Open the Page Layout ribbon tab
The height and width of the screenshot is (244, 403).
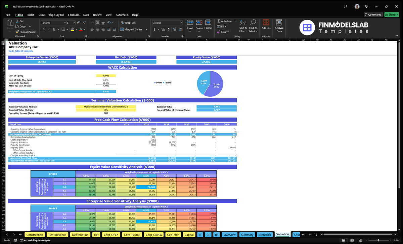coord(56,15)
